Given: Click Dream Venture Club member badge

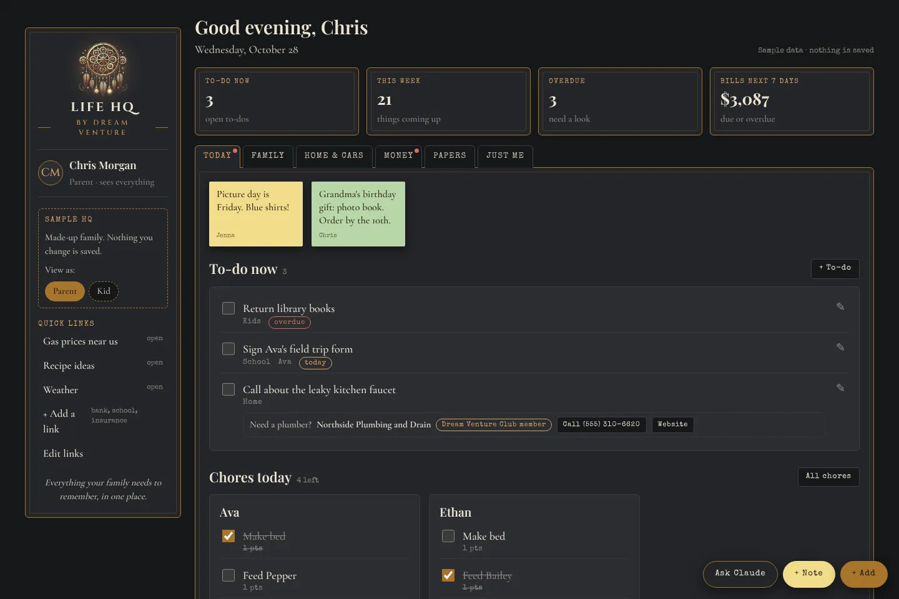Looking at the screenshot, I should [494, 424].
